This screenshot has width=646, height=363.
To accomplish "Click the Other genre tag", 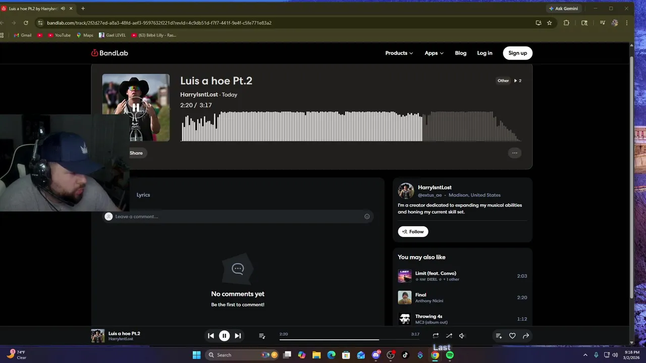I will tap(503, 81).
